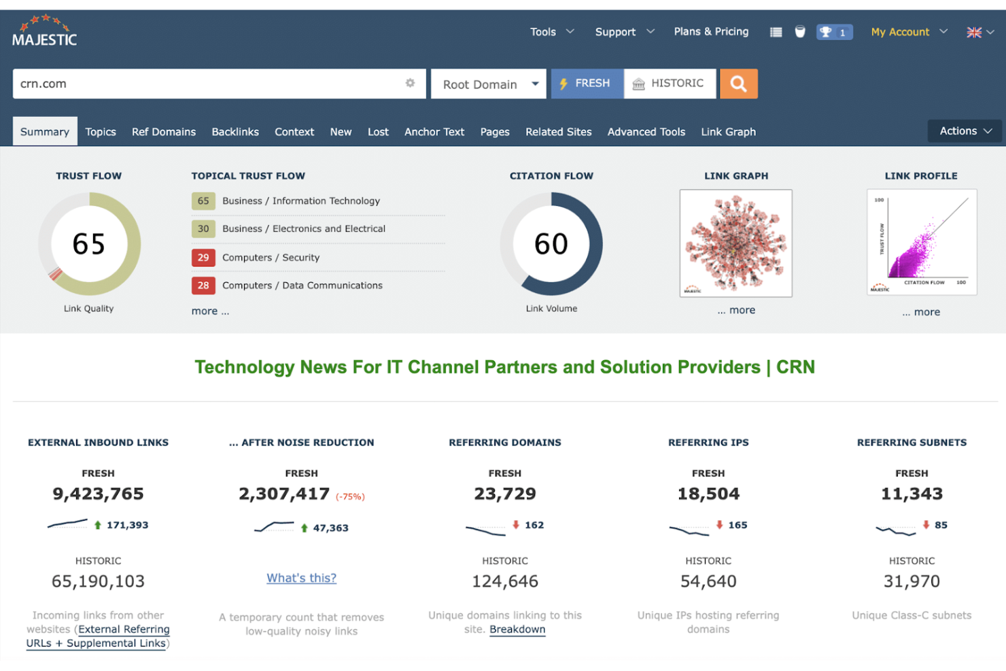Click the red down arrow beside 85
The image size is (1006, 671).
coord(926,525)
